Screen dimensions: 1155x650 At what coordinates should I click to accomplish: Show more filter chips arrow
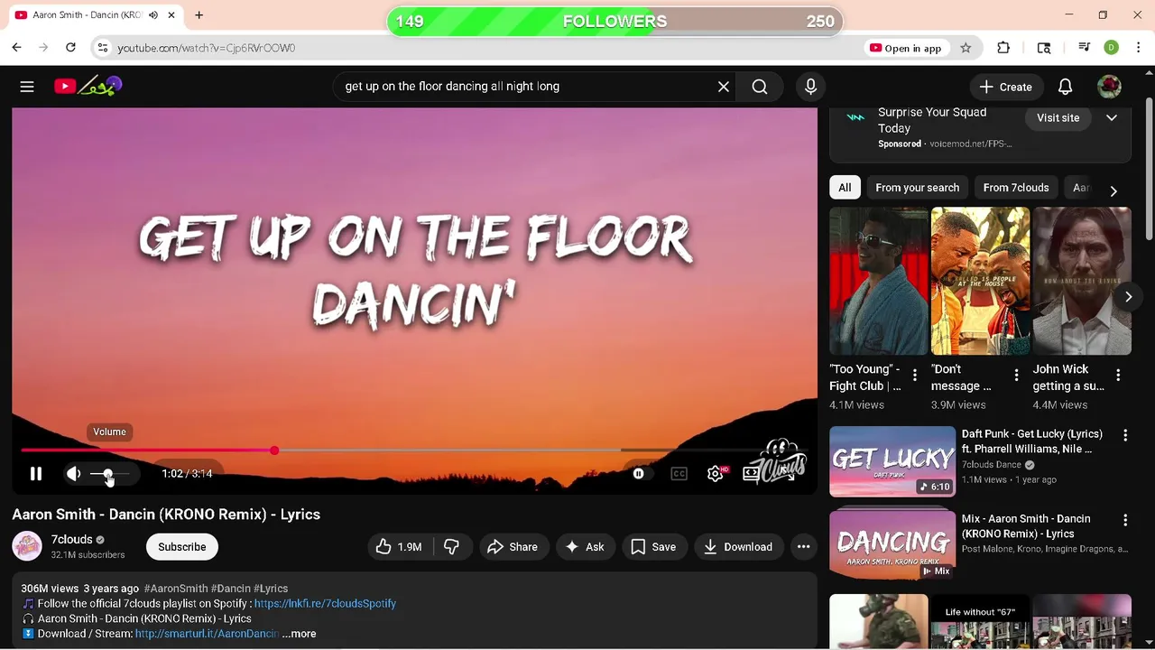[x=1113, y=190]
